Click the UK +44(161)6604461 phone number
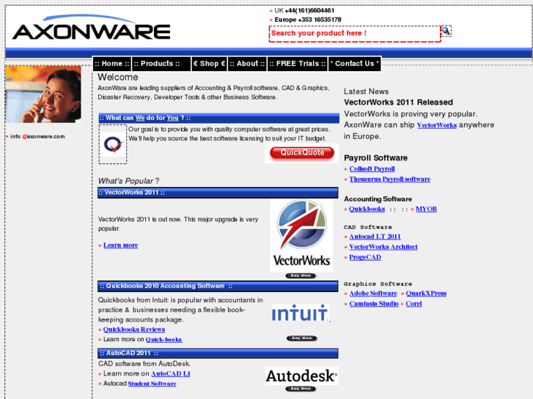This screenshot has width=533, height=399. (304, 10)
